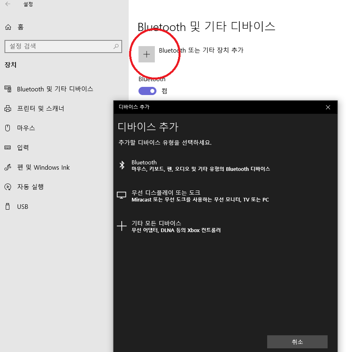Close the 디바이스 추가 dialog
Viewport: 346px width, 352px height.
328,107
